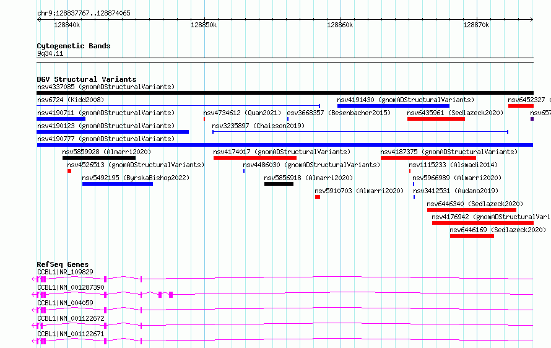This screenshot has width=551, height=348.
Task: Open nsv5859928 (Almarri2020) black bar
Action: 99,158
